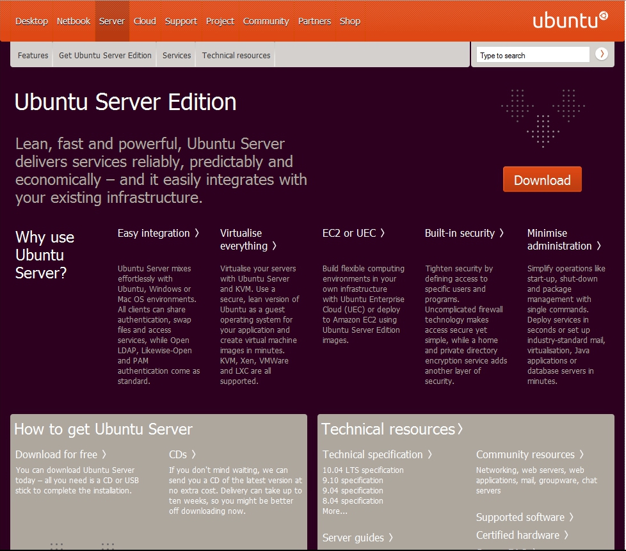Screen dimensions: 626x551
Task: Open the Partners navigation link
Action: click(x=314, y=21)
